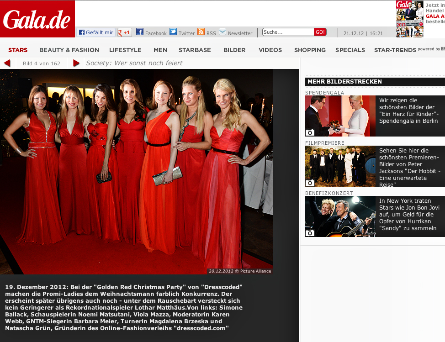Click the Google +1 button
The height and width of the screenshot is (342, 445).
[125, 32]
